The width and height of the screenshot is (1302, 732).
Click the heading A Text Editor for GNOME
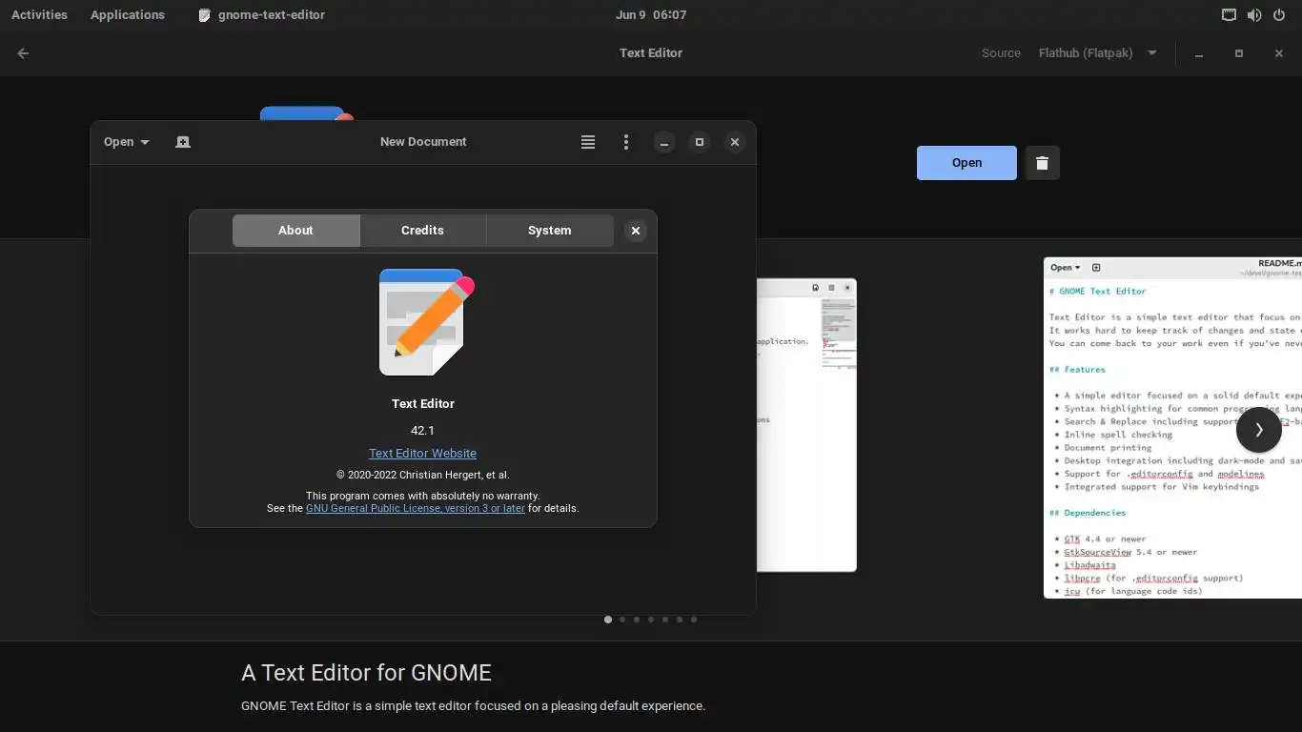367,673
